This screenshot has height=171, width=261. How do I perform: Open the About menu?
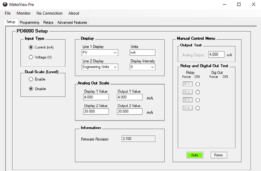pyautogui.click(x=74, y=13)
